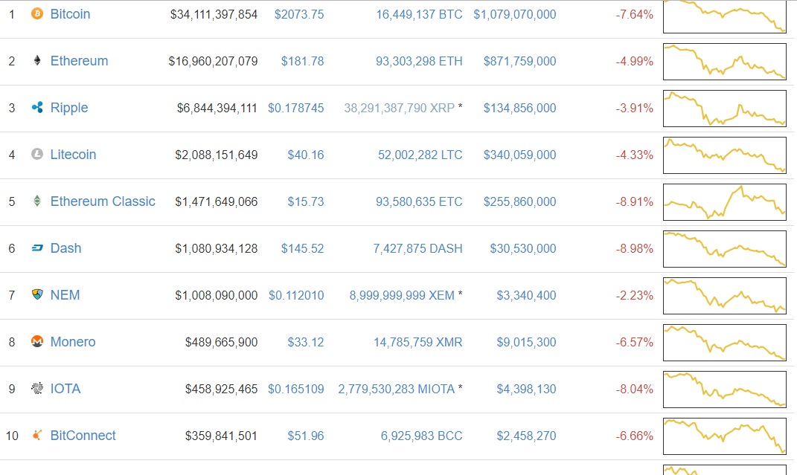Click Litecoin circulating supply 52,002,282 LTC
The image size is (797, 475).
(x=420, y=155)
